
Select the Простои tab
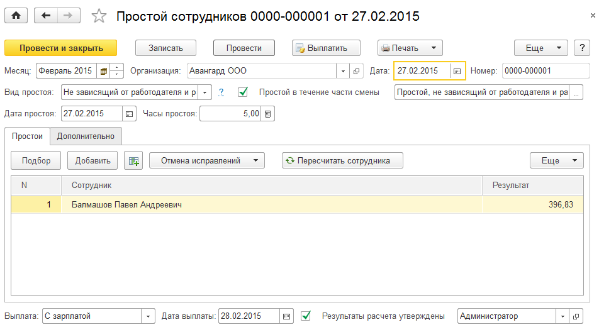tap(27, 136)
